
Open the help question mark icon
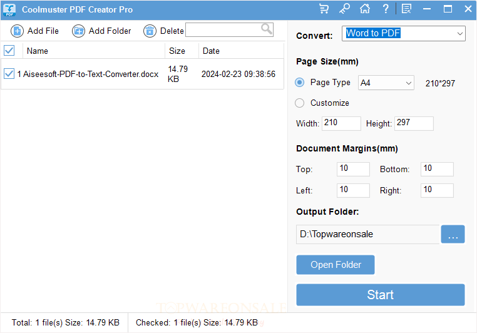coord(386,9)
